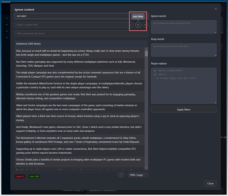The height and width of the screenshot is (196, 228).
Task: Open the 1000 / page size dropdown
Action: pos(138,175)
